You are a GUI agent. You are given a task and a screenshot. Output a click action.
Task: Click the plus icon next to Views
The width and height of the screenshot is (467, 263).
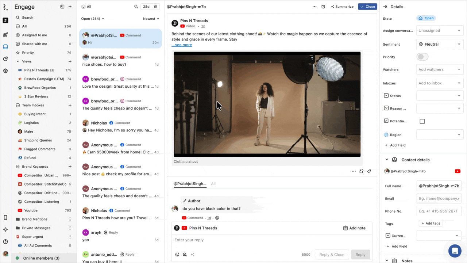point(70,61)
